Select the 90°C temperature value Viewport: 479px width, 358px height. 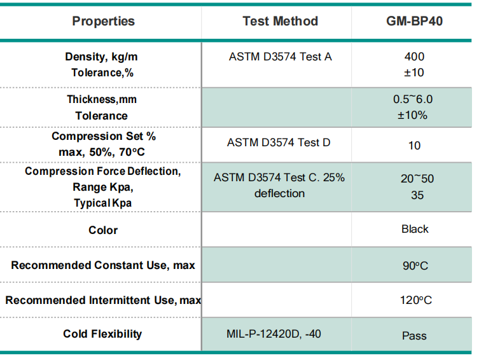(x=415, y=265)
